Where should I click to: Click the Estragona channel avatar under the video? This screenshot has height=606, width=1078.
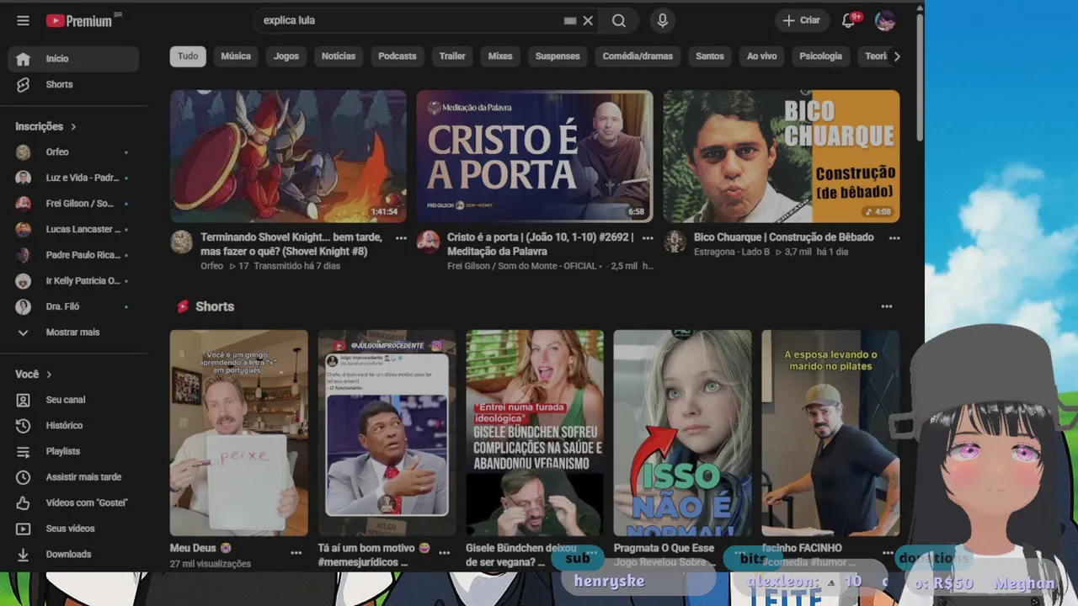point(675,242)
